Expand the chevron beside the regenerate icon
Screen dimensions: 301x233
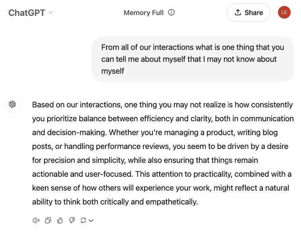pyautogui.click(x=91, y=221)
